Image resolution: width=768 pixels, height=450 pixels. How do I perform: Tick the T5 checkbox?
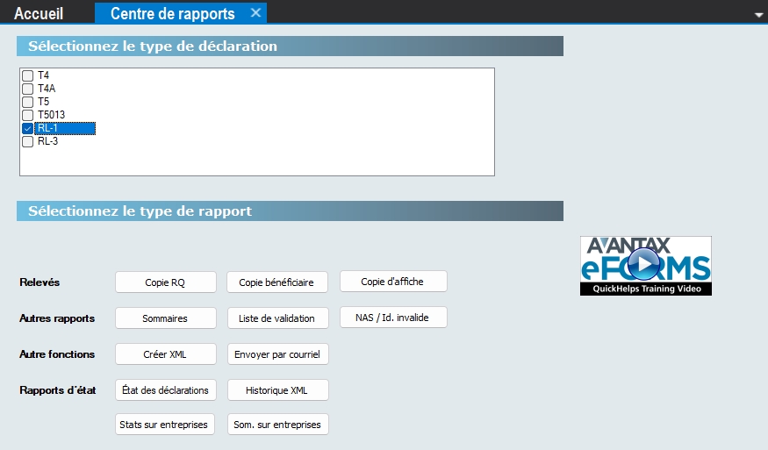click(x=28, y=102)
